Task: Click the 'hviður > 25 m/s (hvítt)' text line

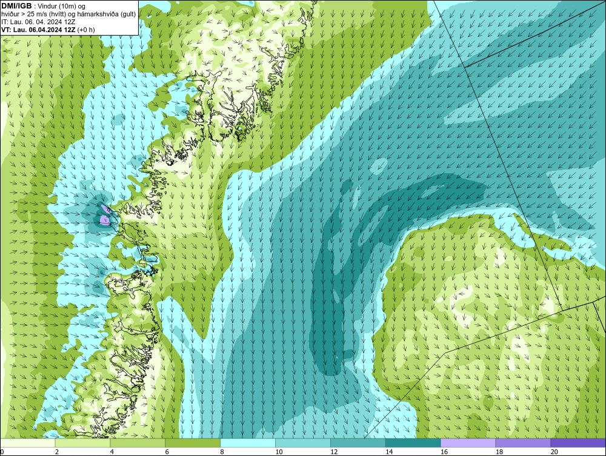Action: click(68, 15)
